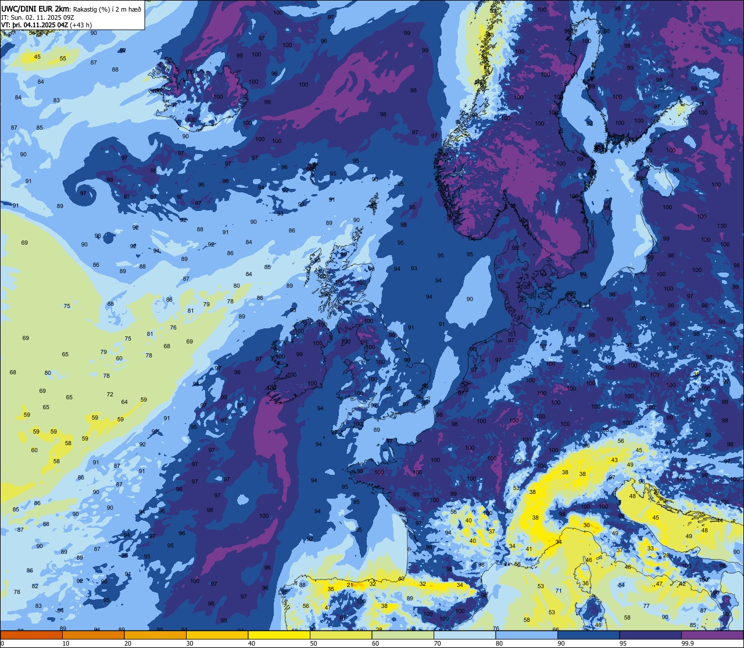The height and width of the screenshot is (648, 744).
Task: Click the '64' humidity value on the map
Action: coord(124,402)
